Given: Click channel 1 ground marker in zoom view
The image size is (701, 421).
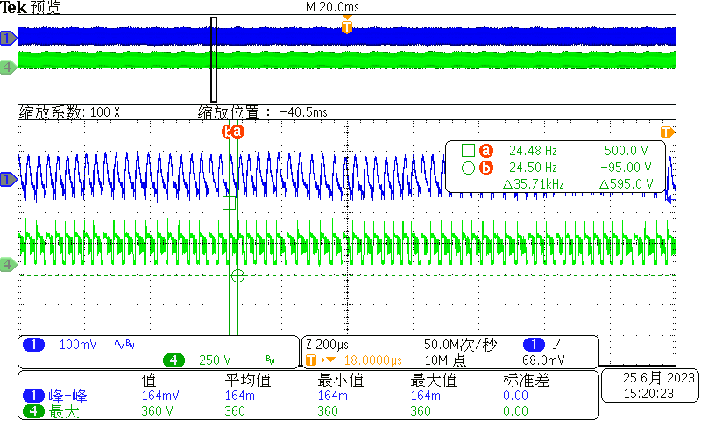Looking at the screenshot, I should click(x=8, y=180).
